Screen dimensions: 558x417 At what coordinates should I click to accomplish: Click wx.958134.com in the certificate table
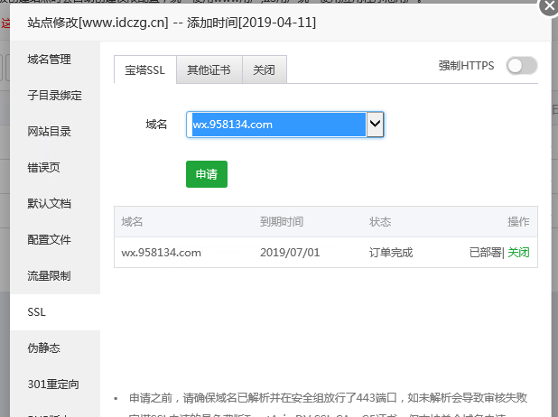pyautogui.click(x=162, y=253)
